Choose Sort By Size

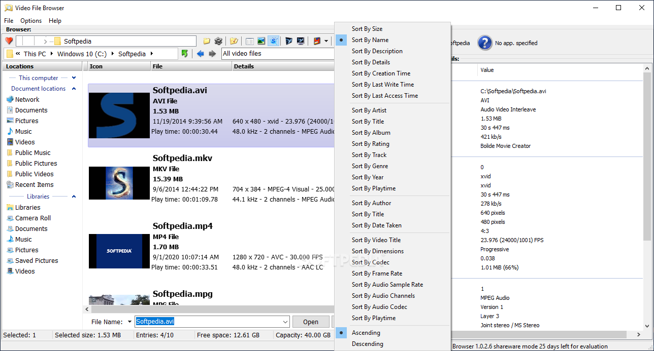click(x=393, y=29)
